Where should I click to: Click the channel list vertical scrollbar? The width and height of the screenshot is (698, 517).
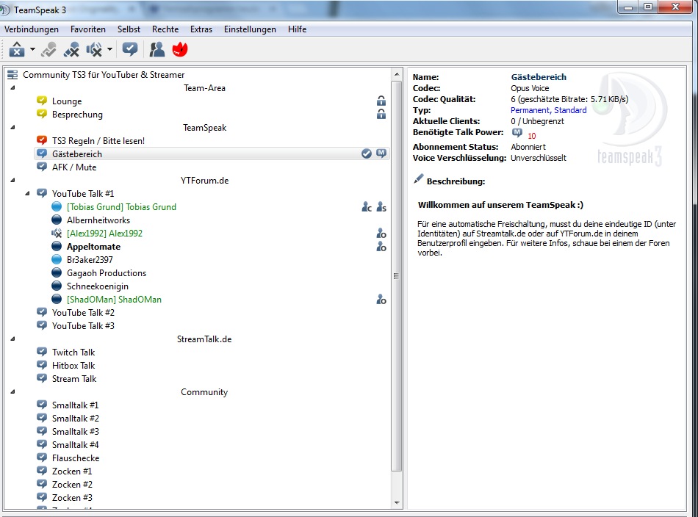[x=397, y=276]
